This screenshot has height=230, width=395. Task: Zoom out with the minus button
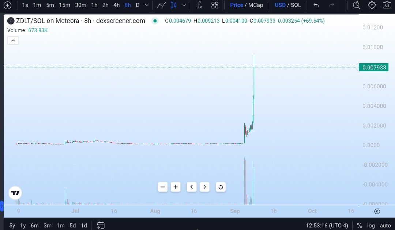coord(163,187)
